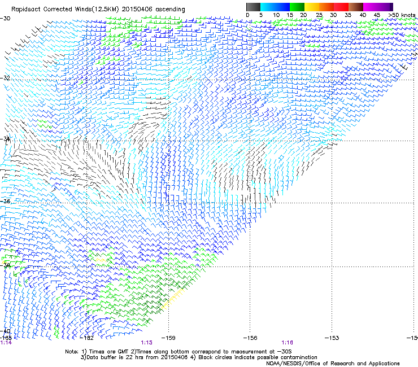Click the date '20150406' in the title
Image resolution: width=418 pixels, height=367 pixels.
click(x=137, y=10)
